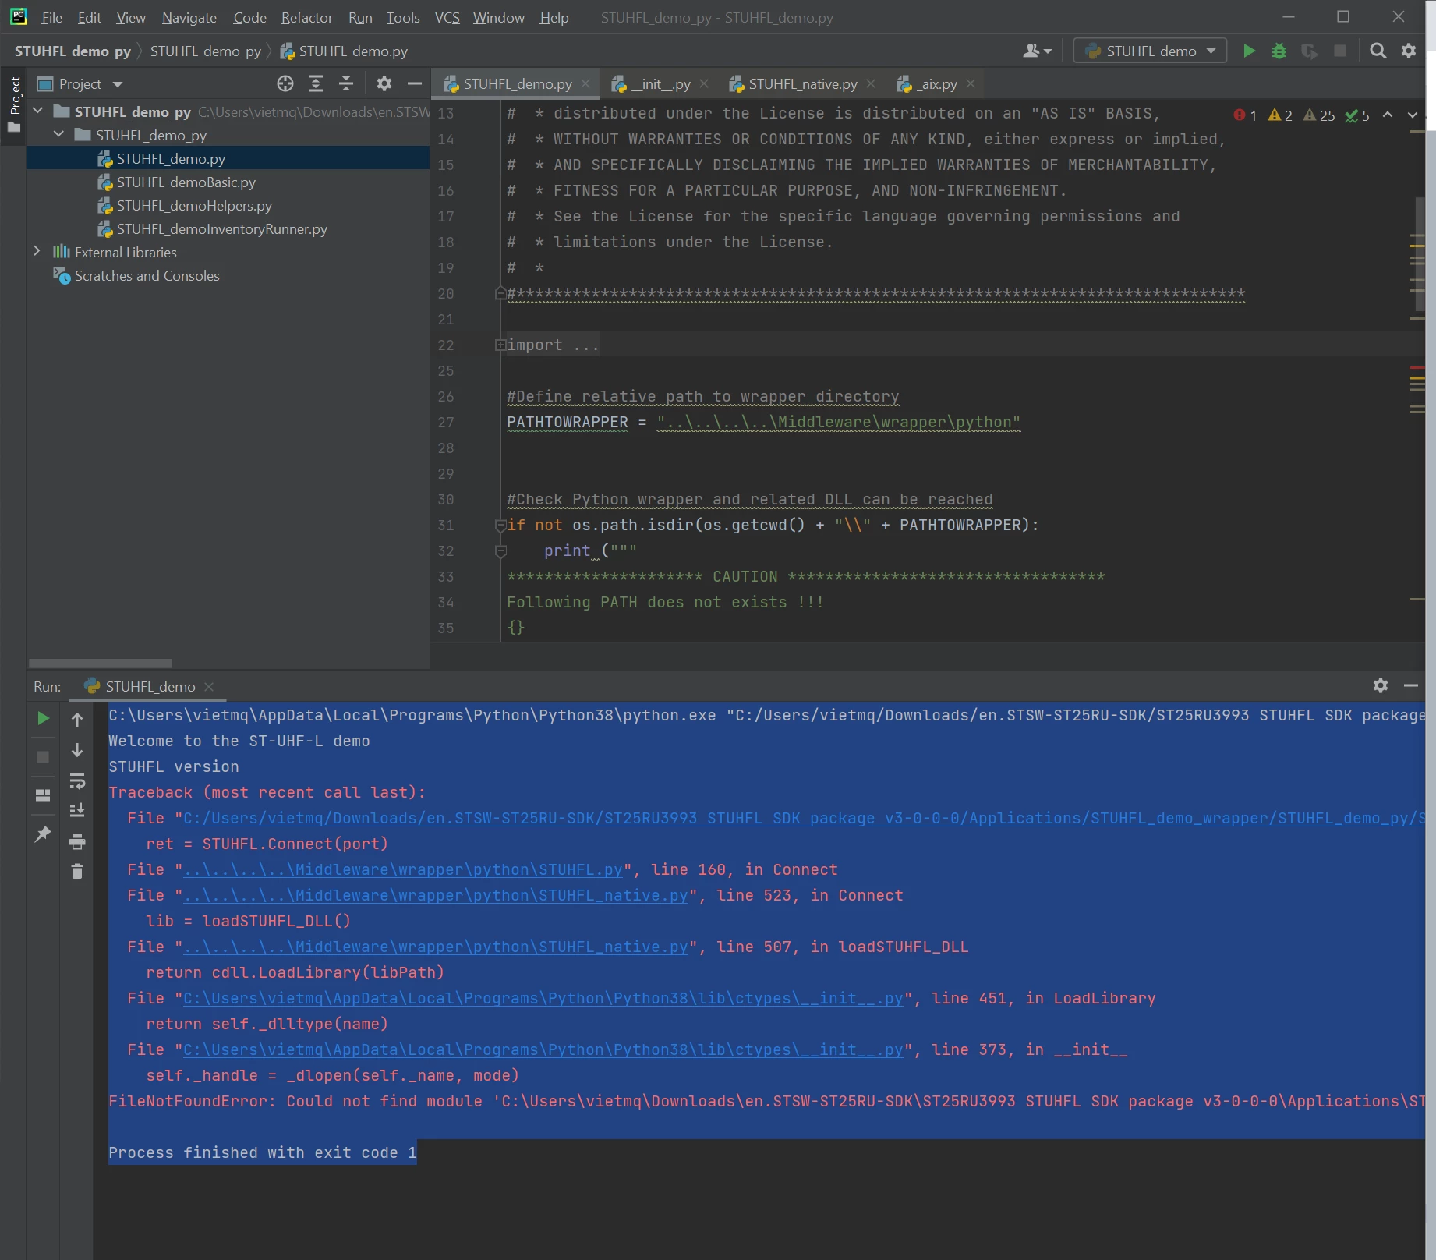Screen dimensions: 1436x1260
Task: Switch to the __init__.py editor tab
Action: (x=660, y=83)
